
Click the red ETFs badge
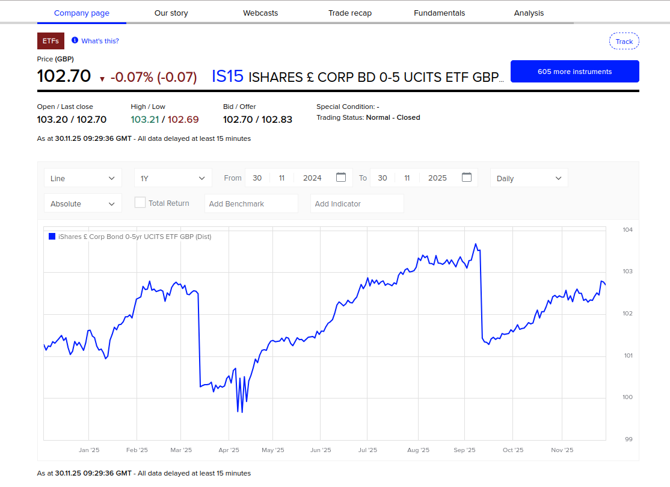[51, 41]
